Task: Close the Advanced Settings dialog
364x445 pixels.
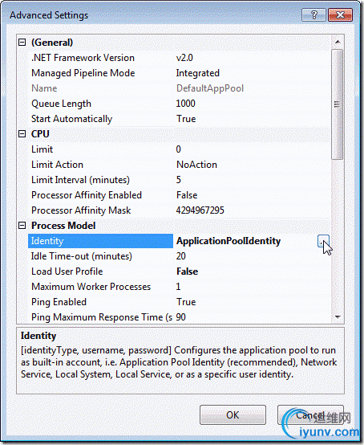Action: pyautogui.click(x=340, y=14)
